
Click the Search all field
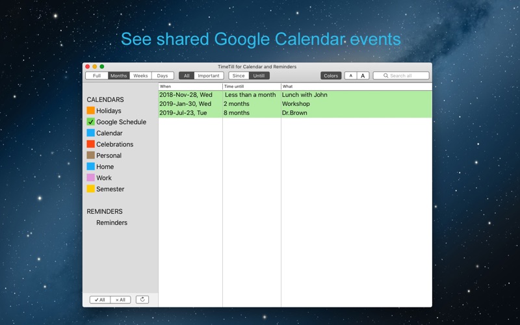tap(401, 75)
